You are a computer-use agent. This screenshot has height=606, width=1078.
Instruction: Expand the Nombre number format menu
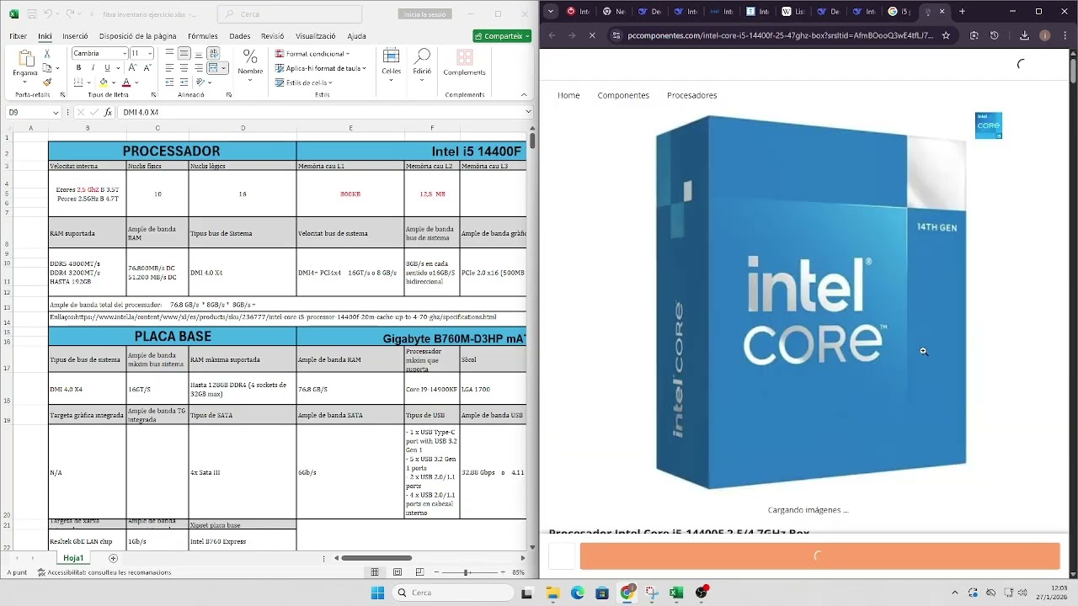point(250,62)
